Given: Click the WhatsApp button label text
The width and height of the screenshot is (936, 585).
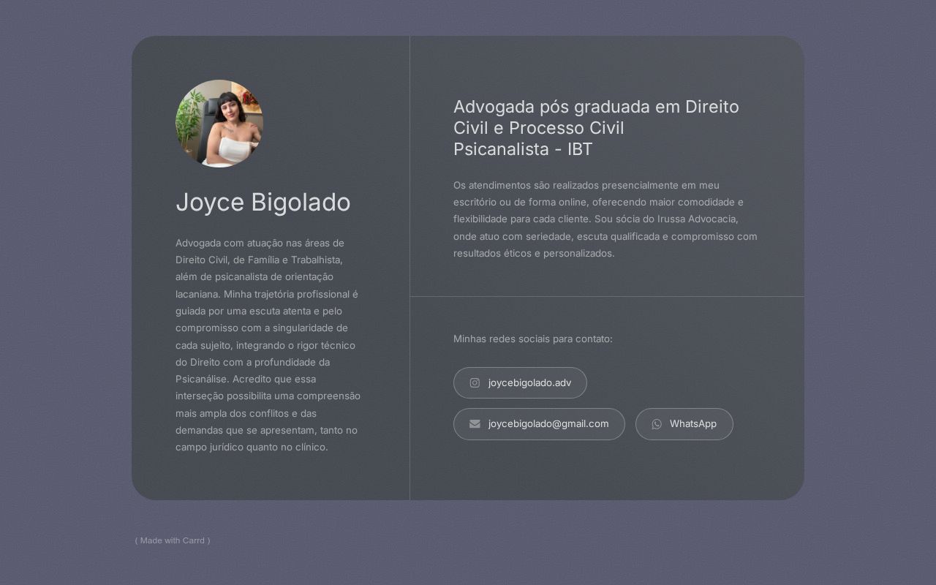Looking at the screenshot, I should [693, 424].
